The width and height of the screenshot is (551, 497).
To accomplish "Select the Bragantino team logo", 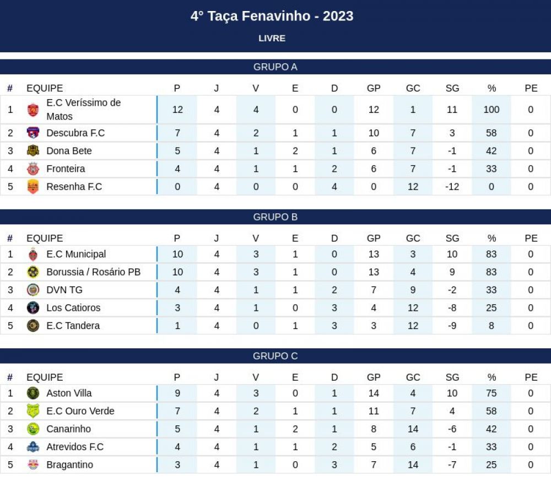I will pyautogui.click(x=33, y=464).
